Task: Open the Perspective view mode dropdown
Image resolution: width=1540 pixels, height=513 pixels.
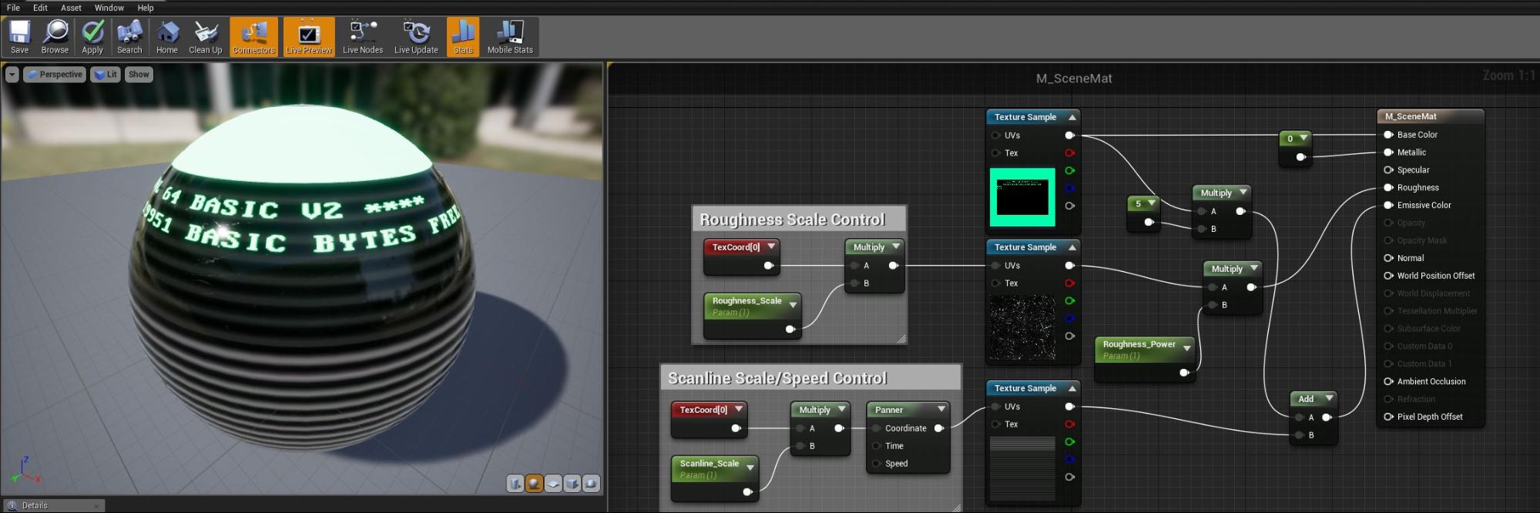Action: tap(54, 75)
